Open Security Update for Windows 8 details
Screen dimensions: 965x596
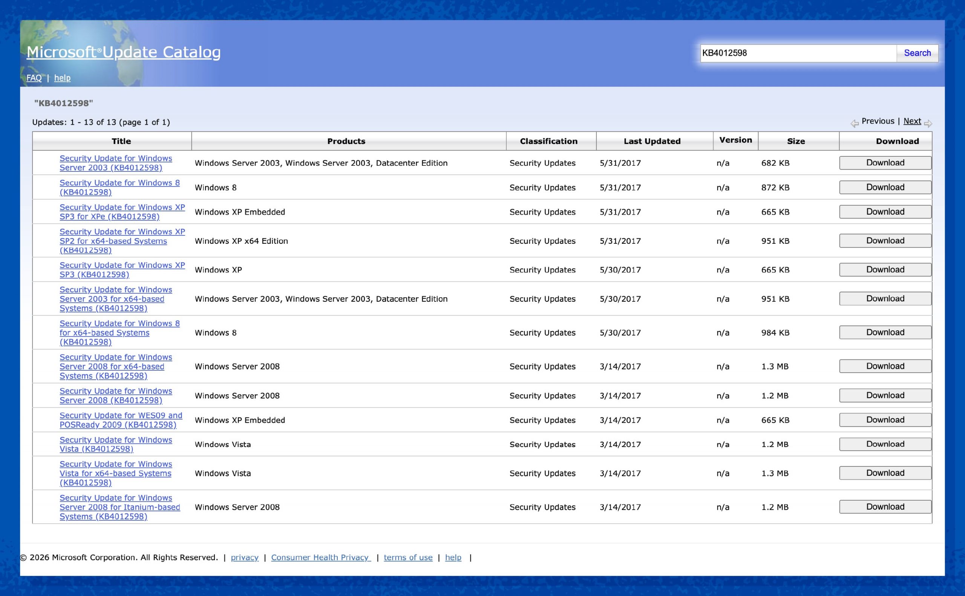coord(119,187)
